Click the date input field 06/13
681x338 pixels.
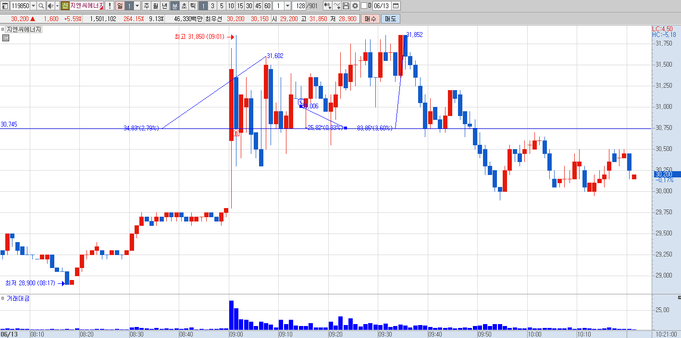[382, 6]
